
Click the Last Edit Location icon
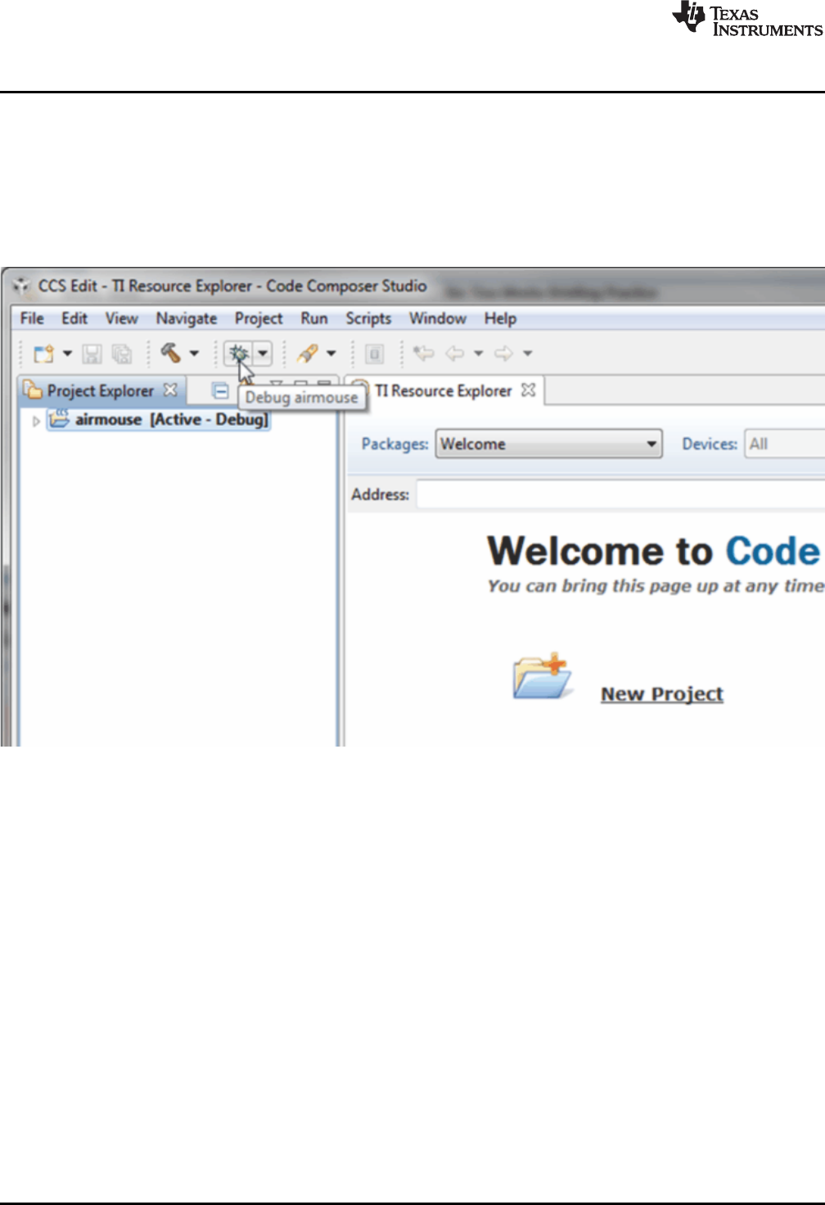[x=423, y=354]
